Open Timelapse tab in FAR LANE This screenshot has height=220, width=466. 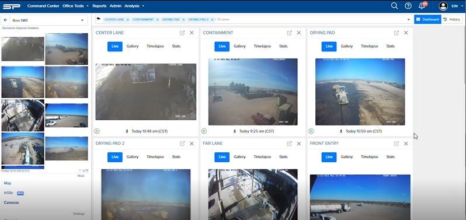(262, 157)
